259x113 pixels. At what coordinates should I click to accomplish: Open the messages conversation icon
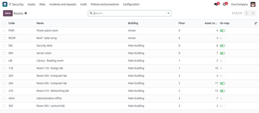pos(216,5)
